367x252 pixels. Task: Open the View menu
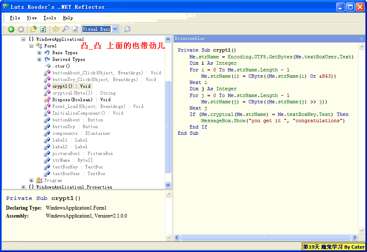click(32, 18)
